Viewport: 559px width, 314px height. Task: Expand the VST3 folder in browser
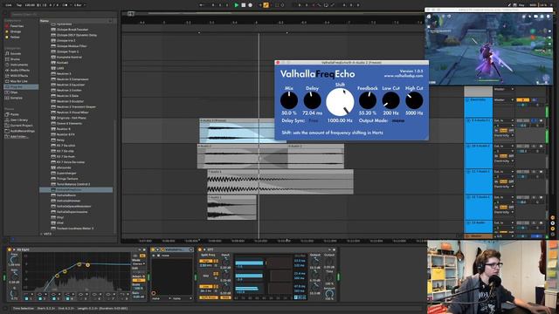tap(42, 234)
